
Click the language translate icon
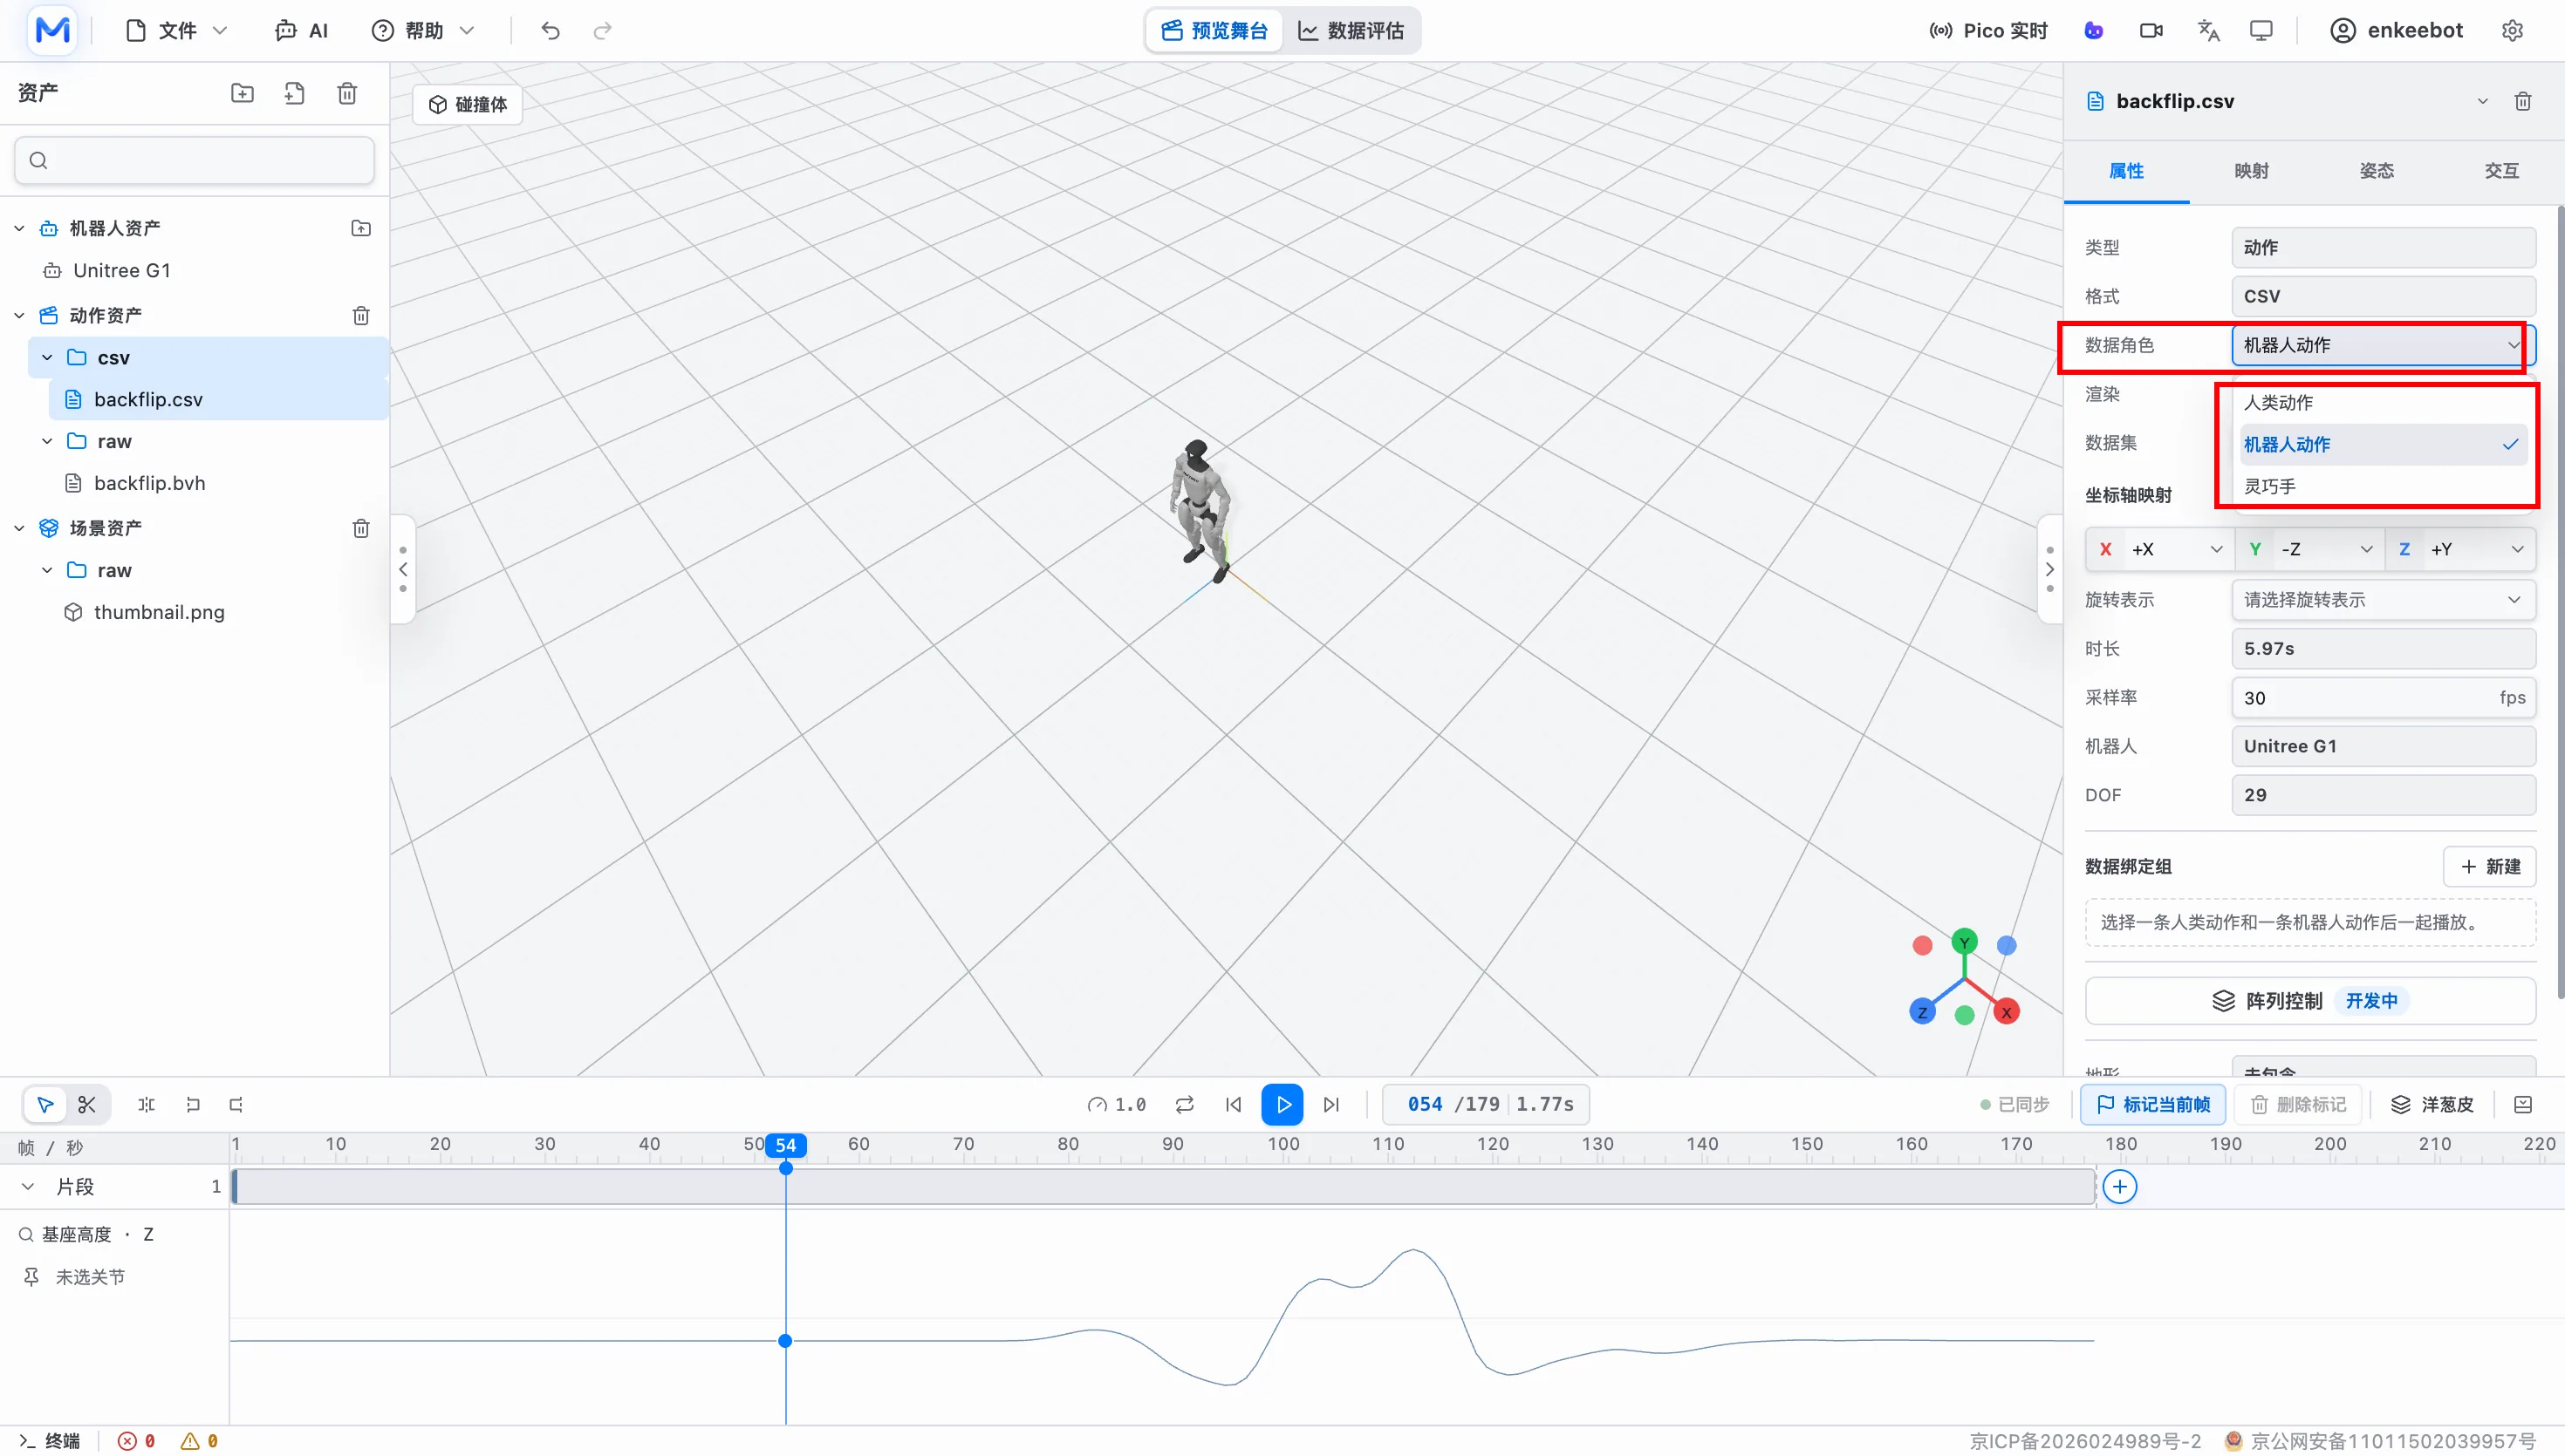click(2208, 31)
